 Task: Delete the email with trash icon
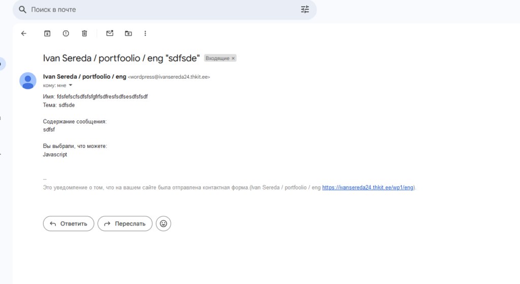coord(84,34)
